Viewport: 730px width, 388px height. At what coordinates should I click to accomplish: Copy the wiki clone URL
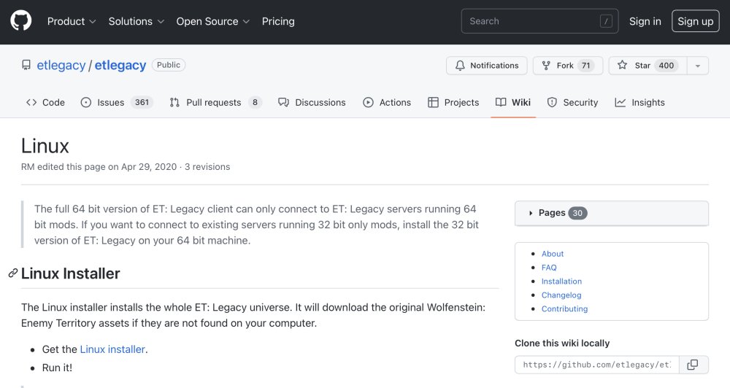click(x=693, y=365)
